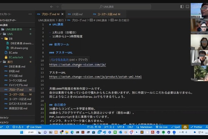The width and height of the screenshot is (208, 139).
Task: Toggle the primary side bar layout icon
Action: pos(182,7)
